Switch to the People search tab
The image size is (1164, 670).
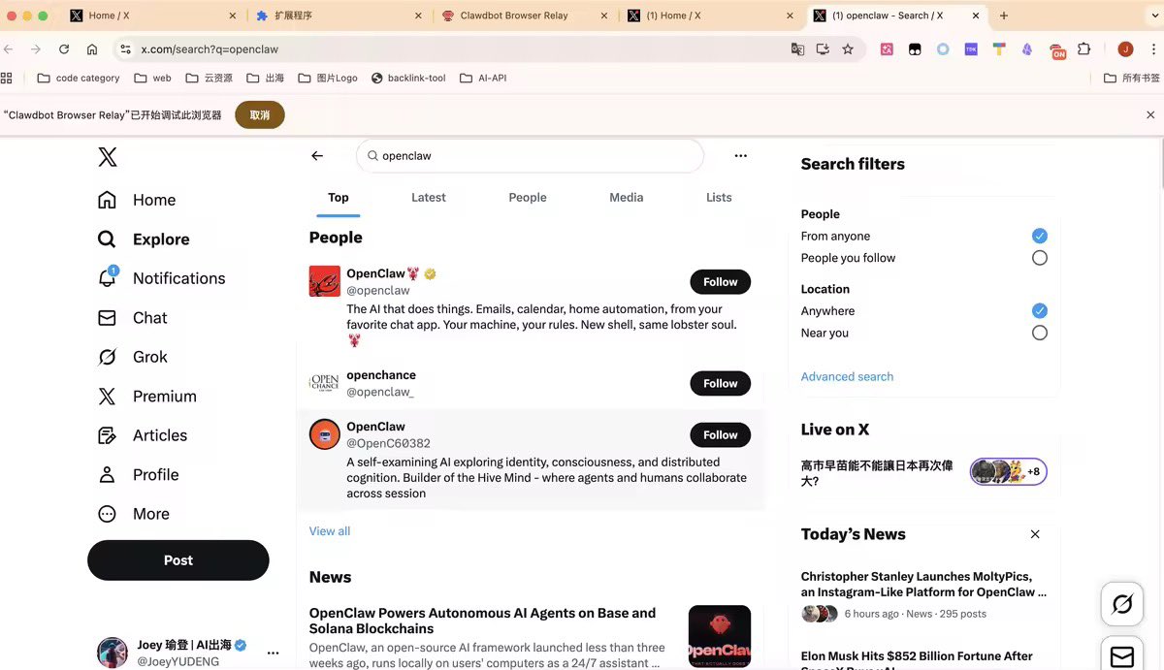coord(528,198)
